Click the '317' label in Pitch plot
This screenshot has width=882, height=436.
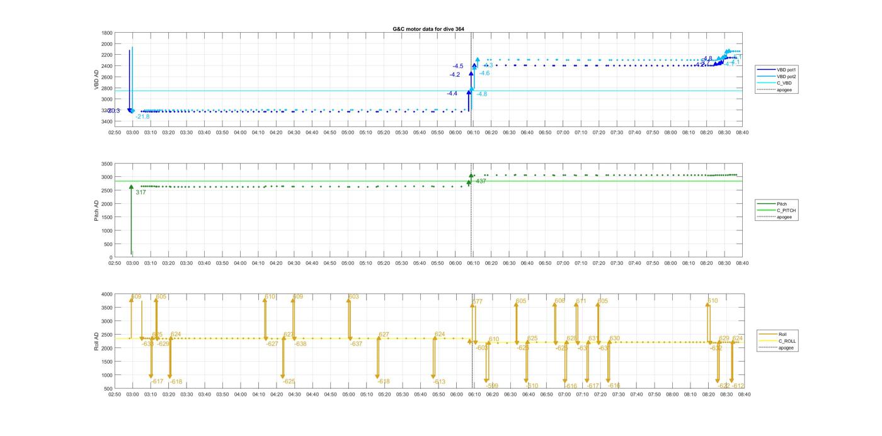[141, 192]
